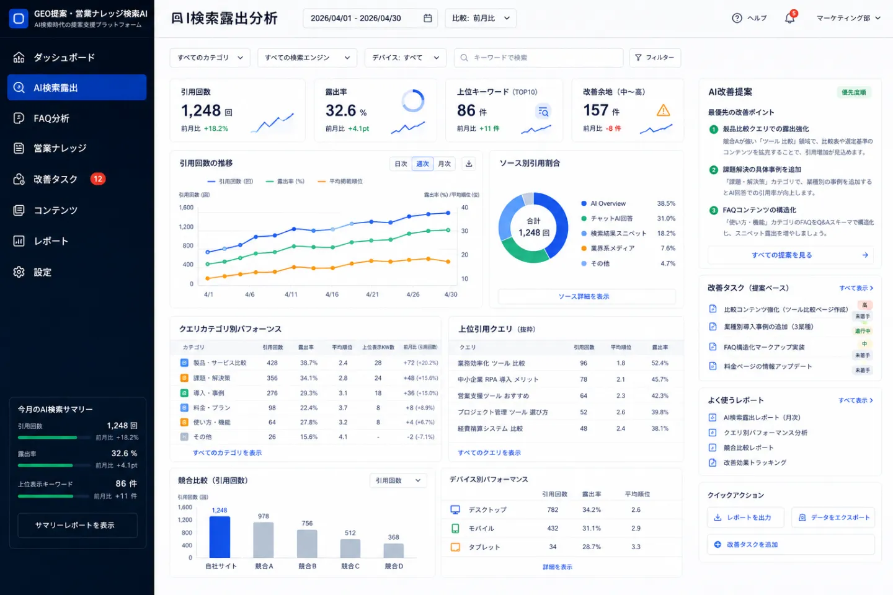This screenshot has height=595, width=893.
Task: Open the すべての検索エンジン dropdown
Action: point(307,58)
